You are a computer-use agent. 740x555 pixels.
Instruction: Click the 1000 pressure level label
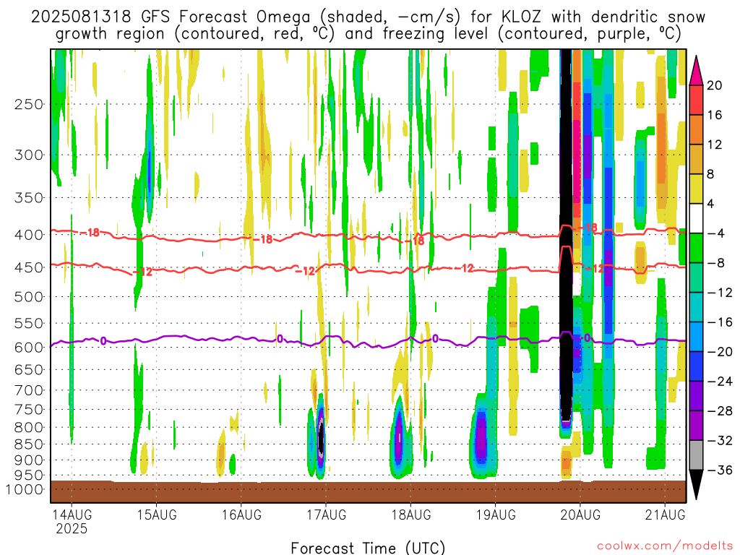click(25, 489)
